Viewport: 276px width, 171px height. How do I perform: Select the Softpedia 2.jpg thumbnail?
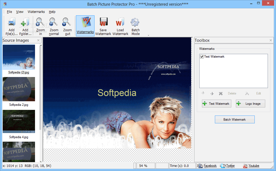tap(19, 89)
